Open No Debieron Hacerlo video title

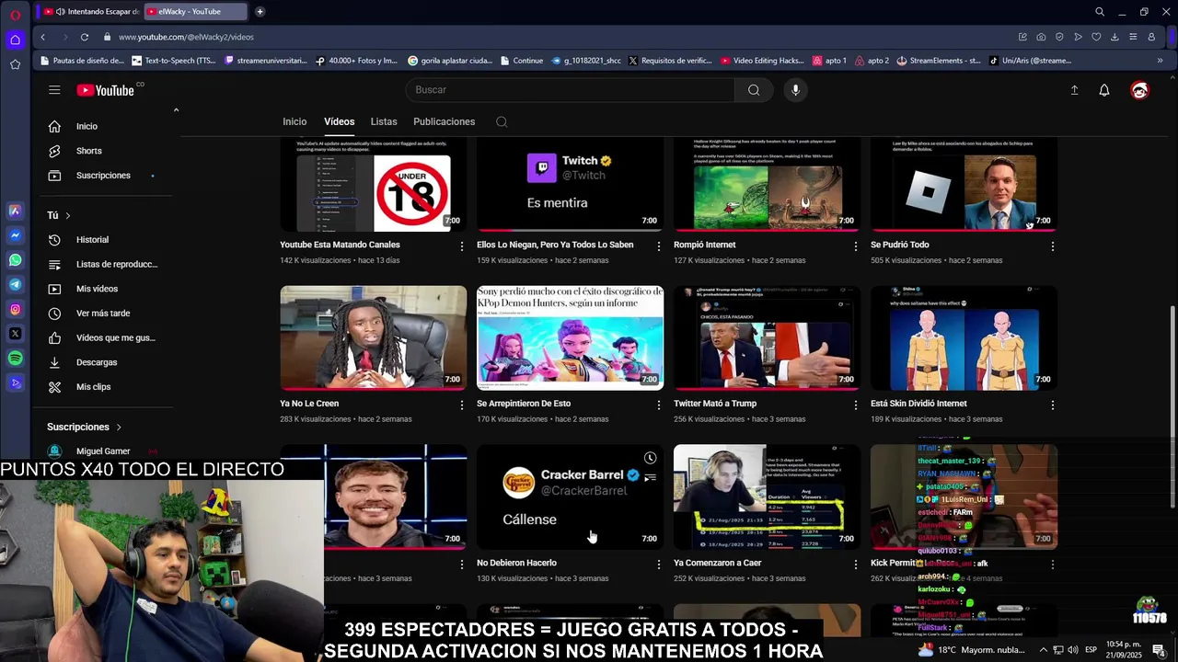click(x=516, y=563)
